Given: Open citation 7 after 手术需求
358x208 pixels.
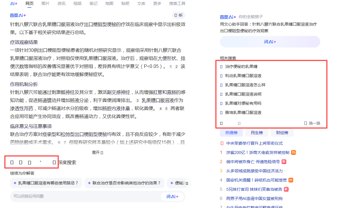Looking at the screenshot, I should 65,142.
